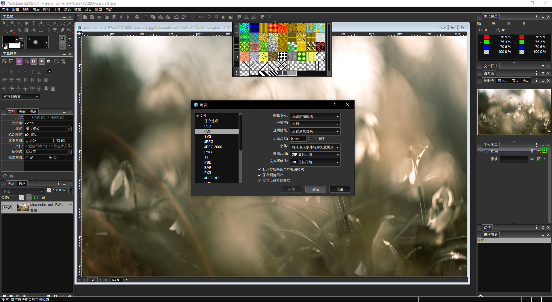Screen dimensions: 552x302
Task: Open the 颜色表示 dropdown showing 保留原始图像
Action: [x=315, y=116]
